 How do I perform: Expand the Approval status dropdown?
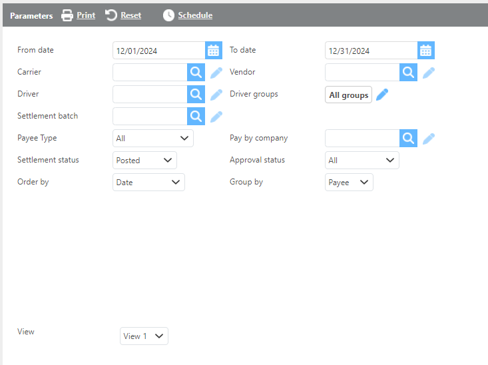[362, 161]
